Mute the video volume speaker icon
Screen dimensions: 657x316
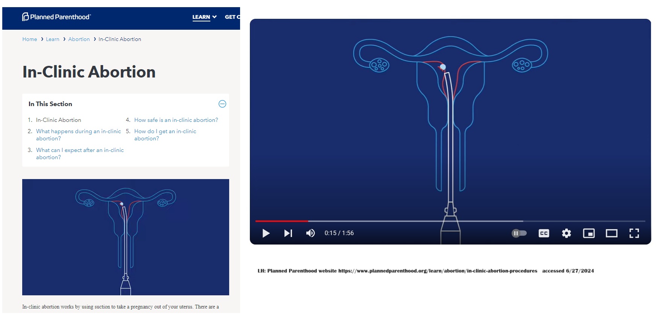(310, 233)
